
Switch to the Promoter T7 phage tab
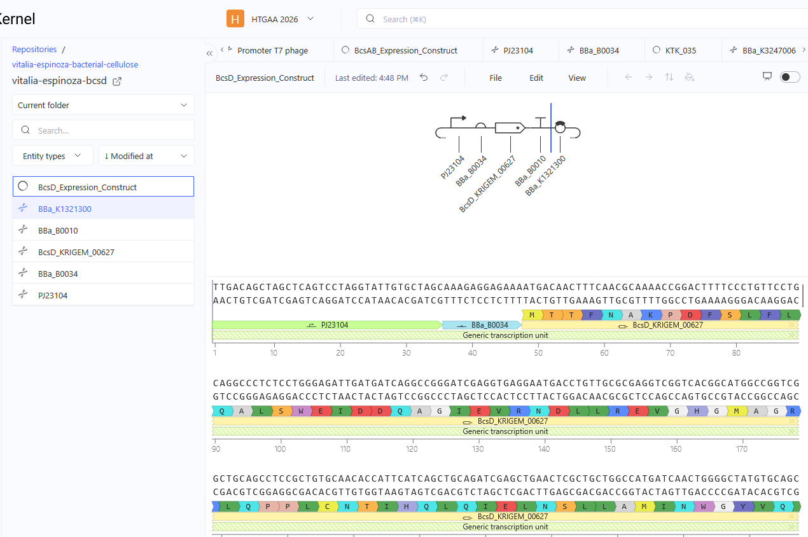click(272, 50)
